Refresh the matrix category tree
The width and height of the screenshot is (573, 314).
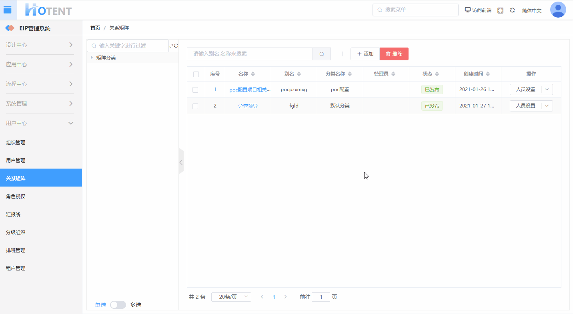(176, 46)
